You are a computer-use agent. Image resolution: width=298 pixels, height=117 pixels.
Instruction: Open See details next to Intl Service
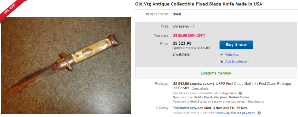pyautogui.click(x=200, y=88)
